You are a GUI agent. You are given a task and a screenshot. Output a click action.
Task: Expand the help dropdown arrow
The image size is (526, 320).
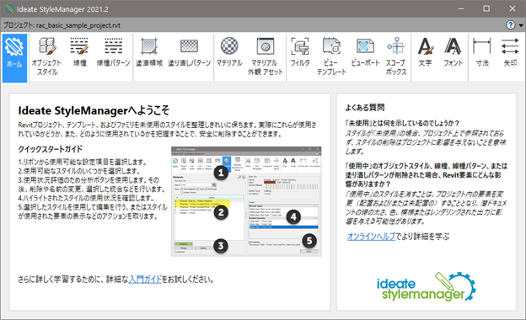coord(521,25)
